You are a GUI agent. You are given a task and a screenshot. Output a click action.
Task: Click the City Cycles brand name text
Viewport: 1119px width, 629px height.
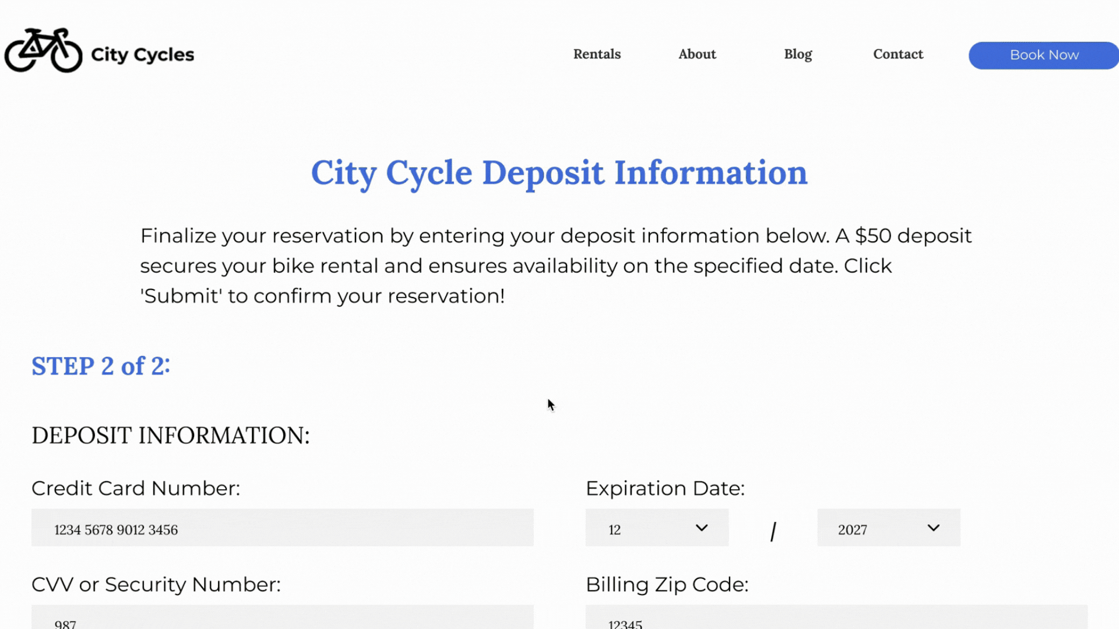pyautogui.click(x=142, y=55)
